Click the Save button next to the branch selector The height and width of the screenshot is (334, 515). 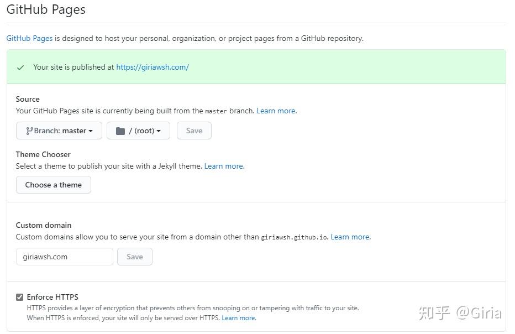click(194, 131)
